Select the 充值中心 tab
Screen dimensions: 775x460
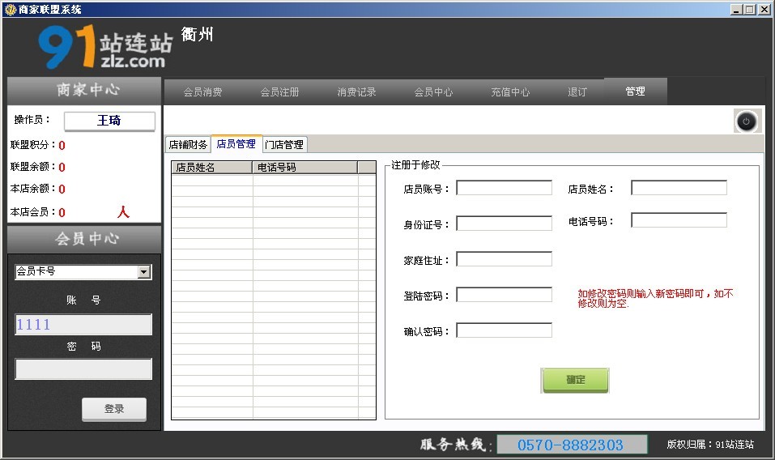[x=510, y=92]
